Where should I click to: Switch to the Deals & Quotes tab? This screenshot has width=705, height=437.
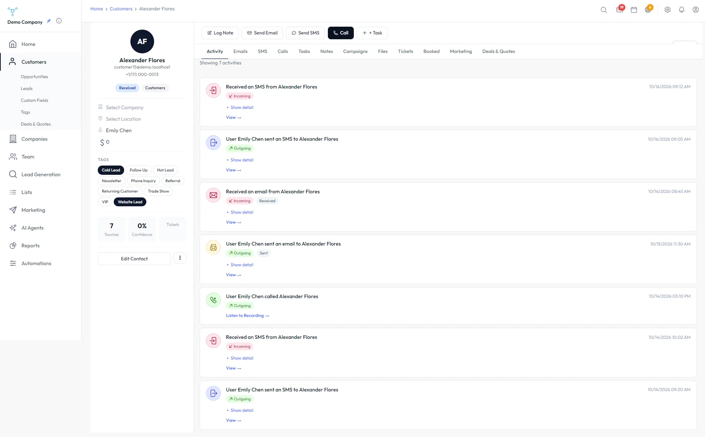click(x=499, y=51)
